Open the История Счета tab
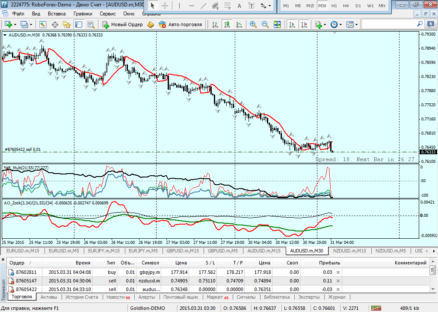This screenshot has height=312, width=438. (x=82, y=297)
